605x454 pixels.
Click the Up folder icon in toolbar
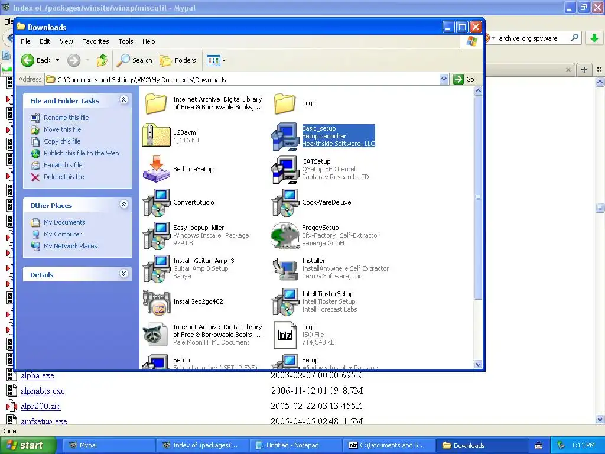click(102, 60)
